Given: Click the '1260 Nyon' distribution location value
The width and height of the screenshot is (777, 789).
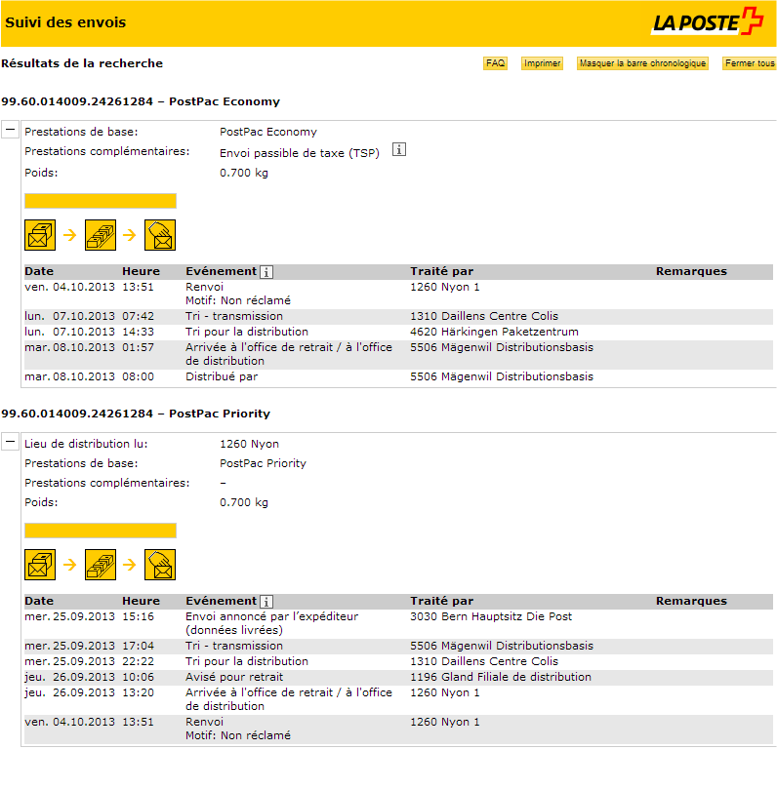Looking at the screenshot, I should tap(249, 444).
